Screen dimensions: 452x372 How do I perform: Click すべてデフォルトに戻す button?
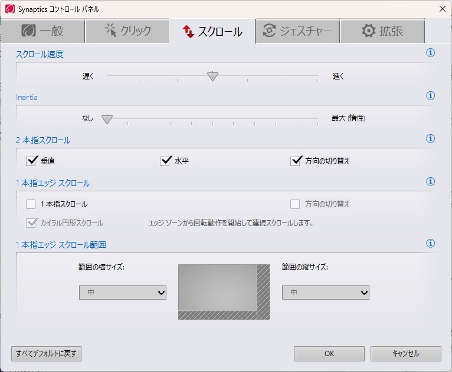tap(46, 354)
